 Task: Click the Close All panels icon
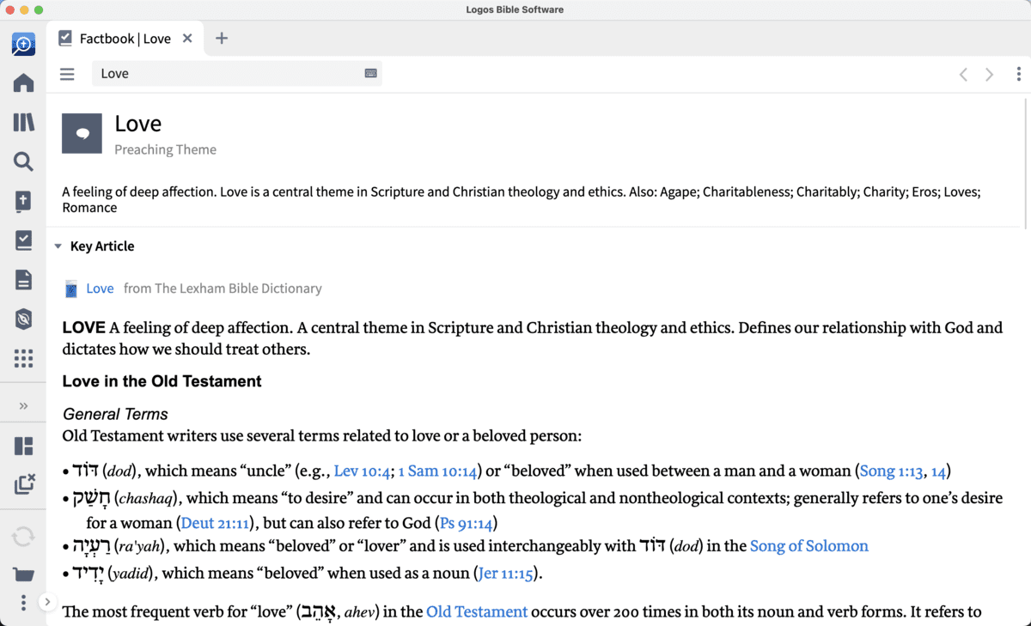pos(24,484)
